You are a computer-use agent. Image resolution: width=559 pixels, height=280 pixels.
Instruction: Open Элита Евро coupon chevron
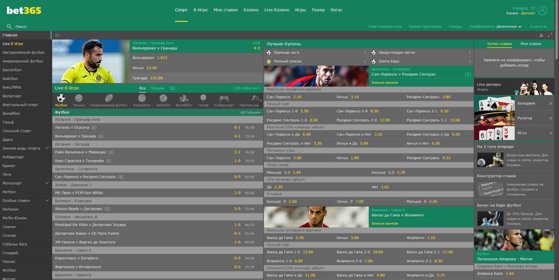coord(470,61)
